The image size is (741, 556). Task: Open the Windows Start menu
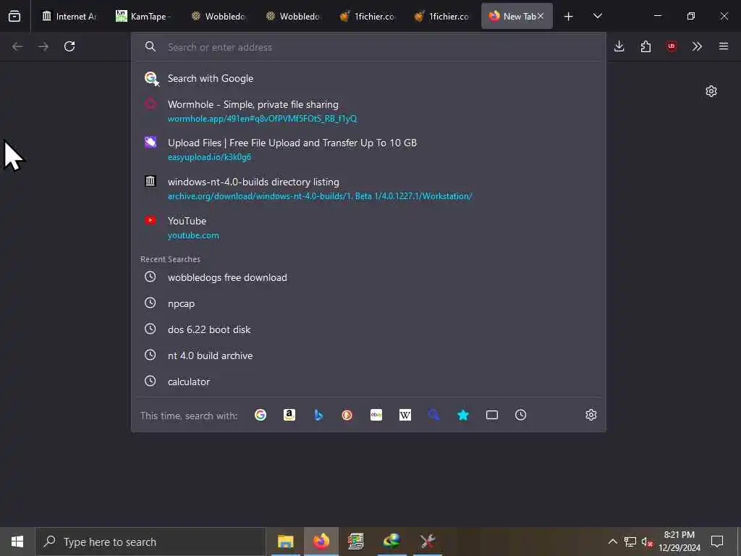click(17, 542)
